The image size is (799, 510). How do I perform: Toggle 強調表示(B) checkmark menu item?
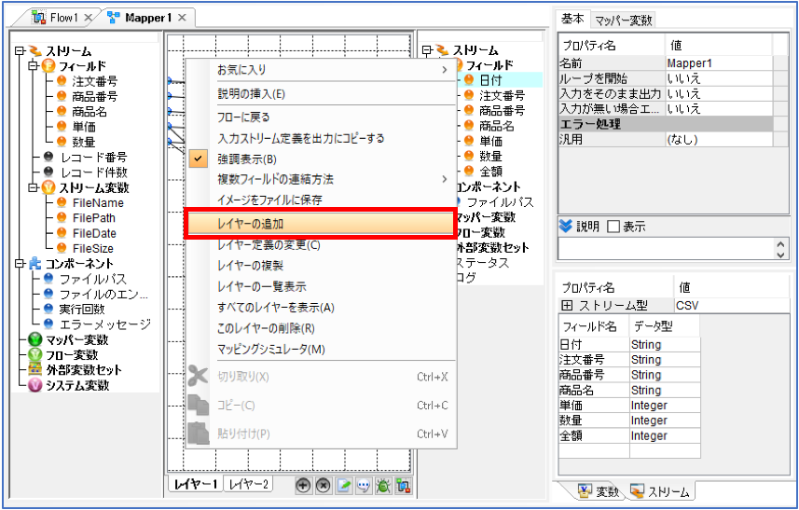click(320, 159)
